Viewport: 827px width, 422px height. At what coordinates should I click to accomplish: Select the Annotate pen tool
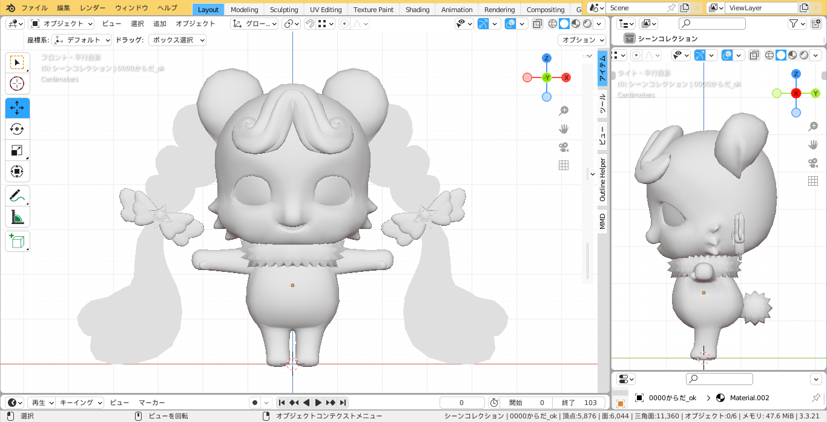[x=17, y=196]
